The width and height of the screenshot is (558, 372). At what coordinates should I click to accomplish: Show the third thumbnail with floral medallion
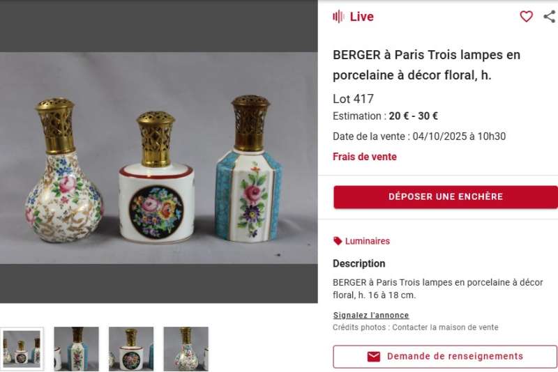[x=131, y=348]
